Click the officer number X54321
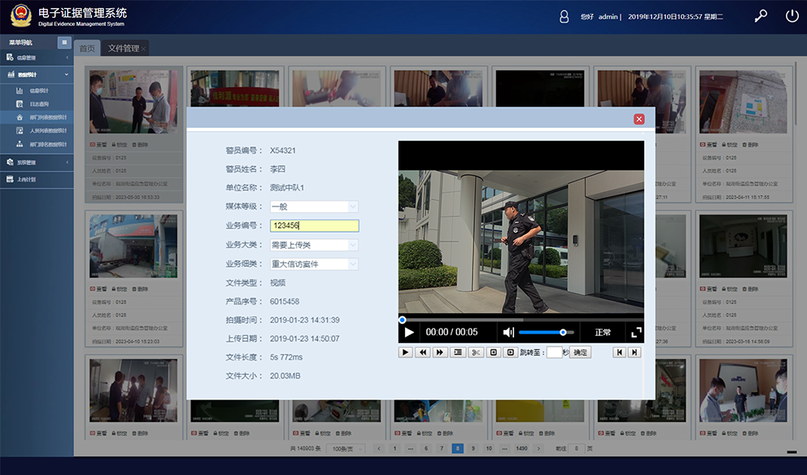This screenshot has width=807, height=475. (283, 150)
